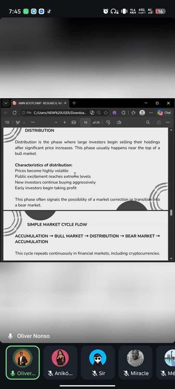
Task: Rotate the PDF page
Action: coord(108,122)
